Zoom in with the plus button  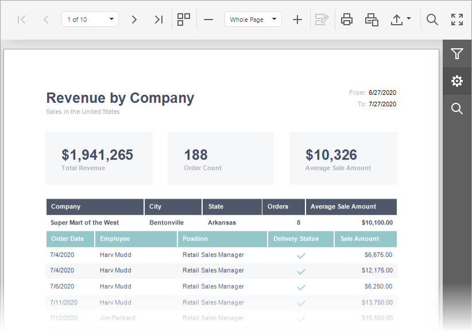[x=297, y=20]
